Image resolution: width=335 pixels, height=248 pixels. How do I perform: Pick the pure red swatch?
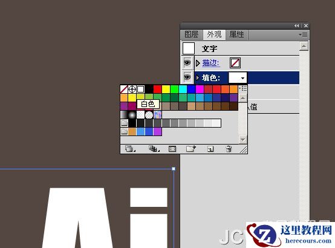click(x=157, y=89)
